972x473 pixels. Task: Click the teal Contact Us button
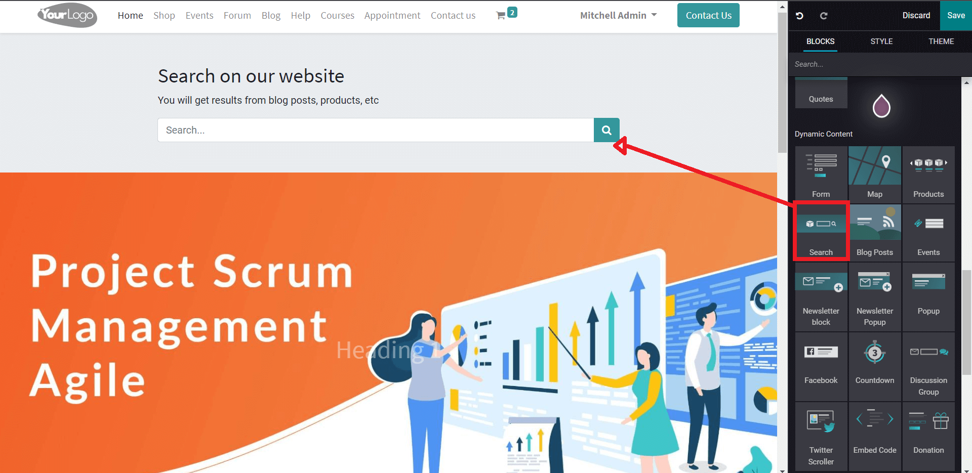click(708, 16)
